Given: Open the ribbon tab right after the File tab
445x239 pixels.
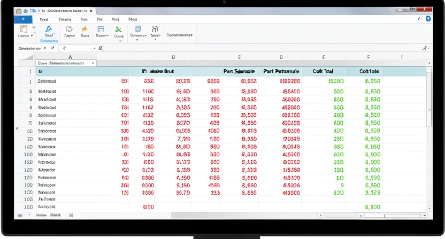Looking at the screenshot, I should [x=44, y=19].
